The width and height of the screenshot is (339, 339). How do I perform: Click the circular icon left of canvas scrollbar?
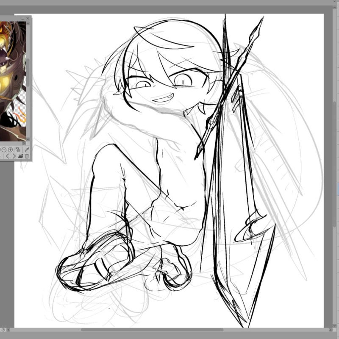click(x=3, y=330)
